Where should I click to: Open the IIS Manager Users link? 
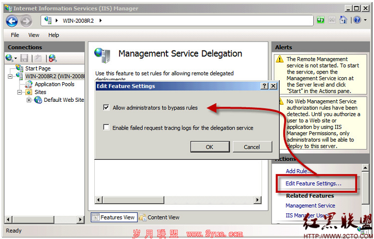(x=308, y=215)
